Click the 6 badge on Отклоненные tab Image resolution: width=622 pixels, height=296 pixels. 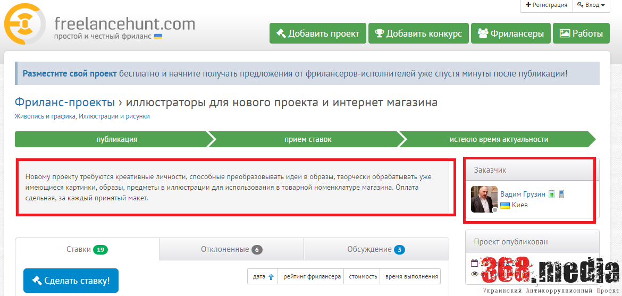click(257, 250)
